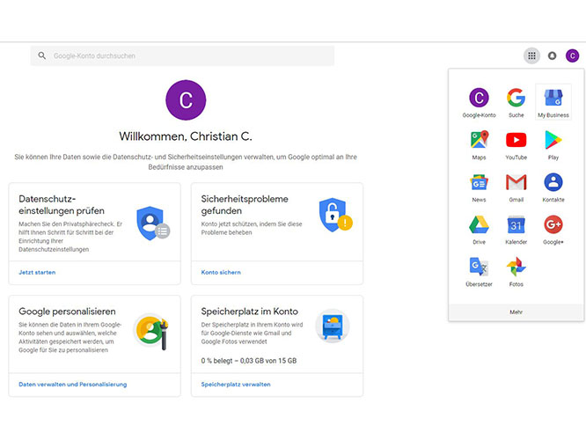Click the storage cabinet icon
586x440 pixels.
(333, 326)
